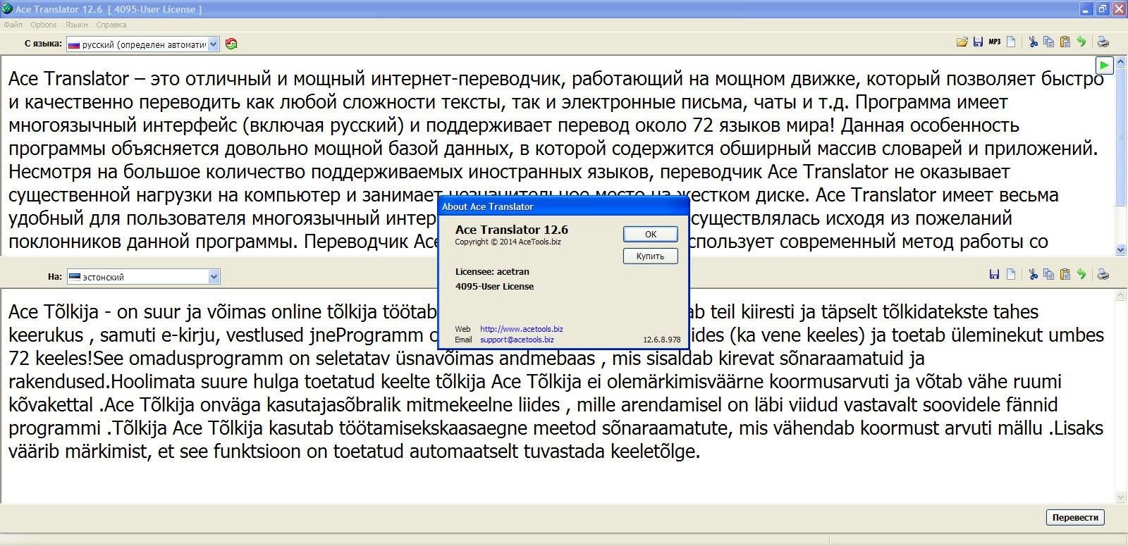Save source text with top floppy icon

tap(978, 42)
